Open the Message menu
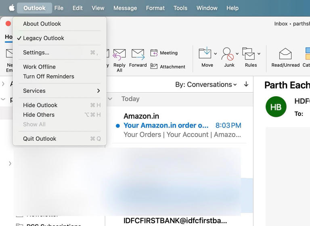This screenshot has height=226, width=310. [x=125, y=8]
